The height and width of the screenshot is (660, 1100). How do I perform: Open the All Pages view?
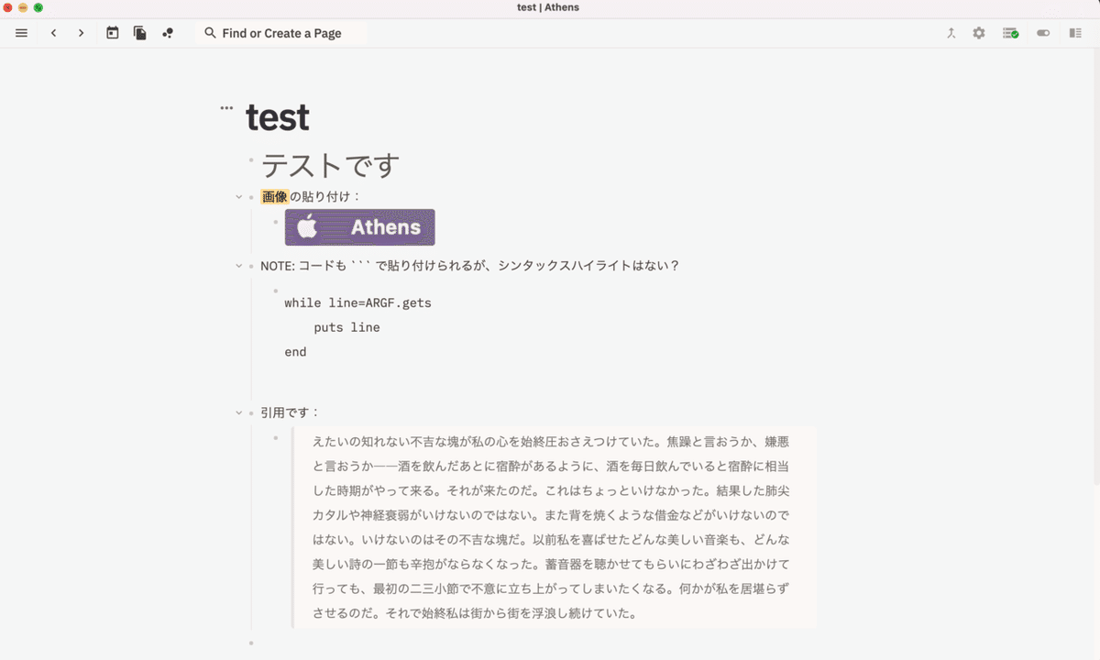[139, 33]
